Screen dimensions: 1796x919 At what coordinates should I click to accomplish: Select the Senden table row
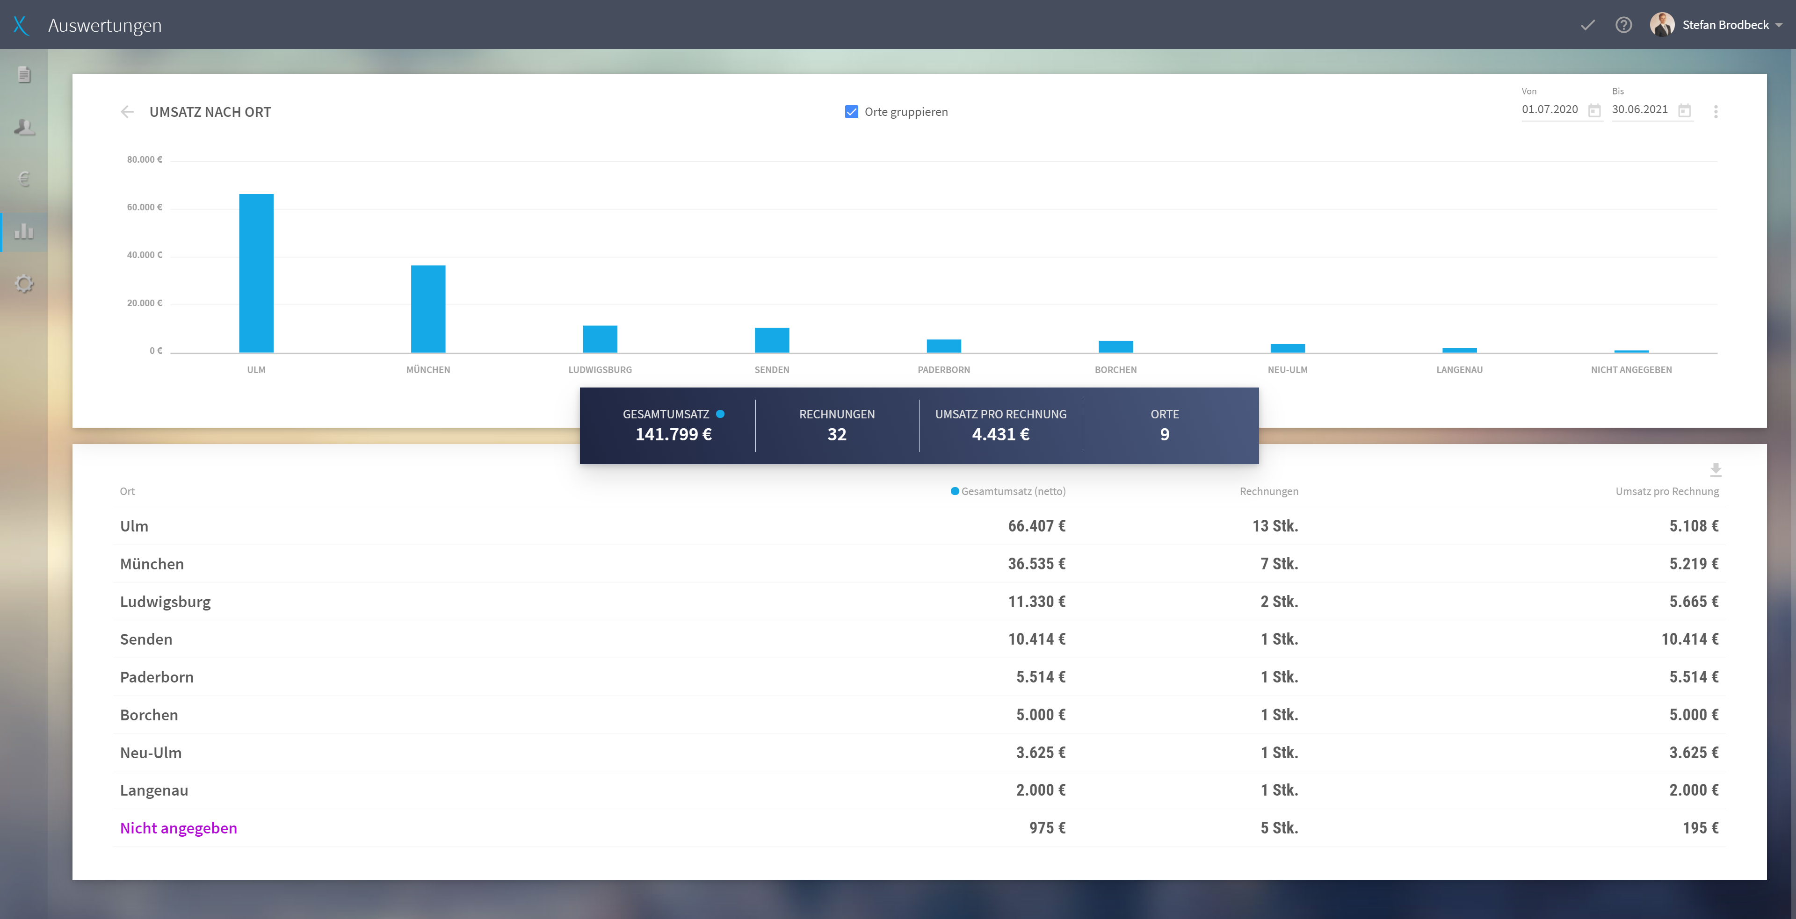tap(919, 639)
